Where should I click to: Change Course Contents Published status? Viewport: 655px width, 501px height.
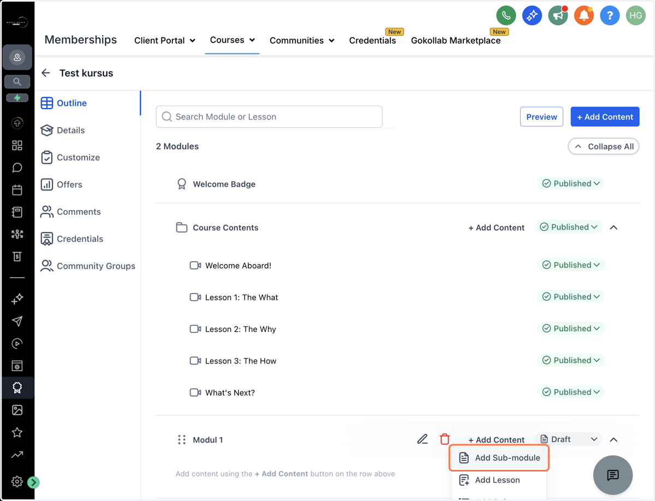(568, 227)
